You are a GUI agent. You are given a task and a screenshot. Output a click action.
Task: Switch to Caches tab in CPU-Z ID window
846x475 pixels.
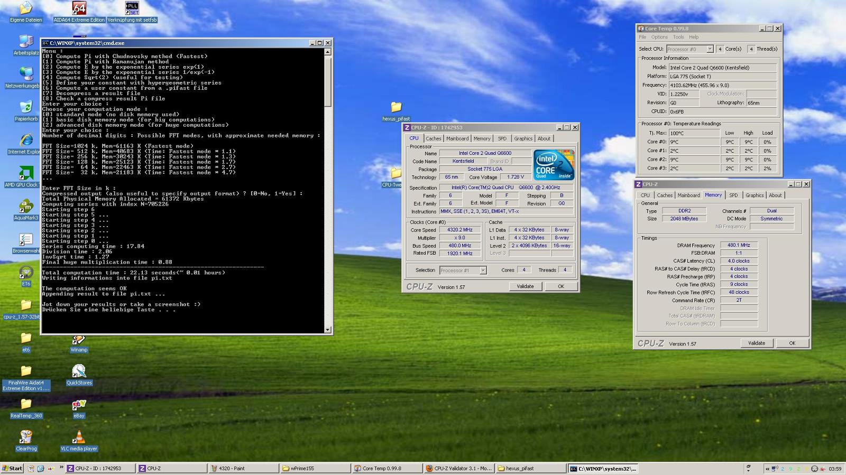click(x=434, y=138)
